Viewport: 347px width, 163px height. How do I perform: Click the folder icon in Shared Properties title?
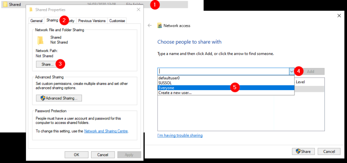point(31,10)
